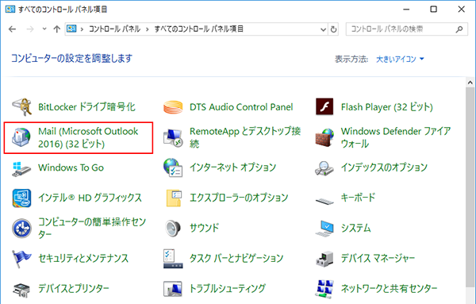Open the サウンド speaker icon
This screenshot has width=476, height=304.
pyautogui.click(x=173, y=228)
